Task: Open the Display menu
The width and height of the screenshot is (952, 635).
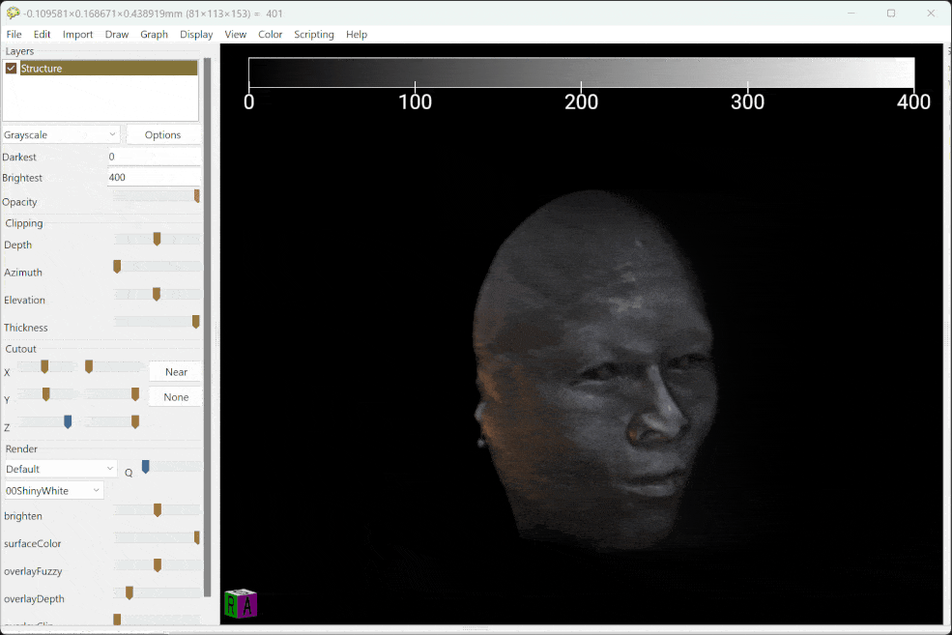Action: [196, 34]
